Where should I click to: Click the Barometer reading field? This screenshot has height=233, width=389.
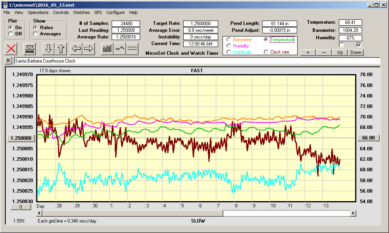(350, 30)
